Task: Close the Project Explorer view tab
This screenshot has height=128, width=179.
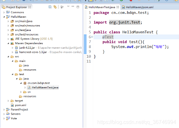Action: coord(30,7)
